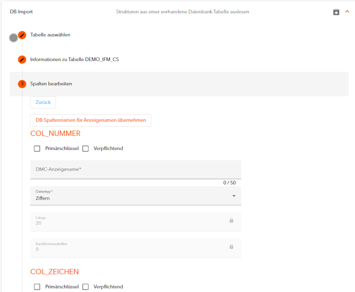
Task: Click edit pencil for Informationen zu Tabelle step
Action: coord(22,59)
